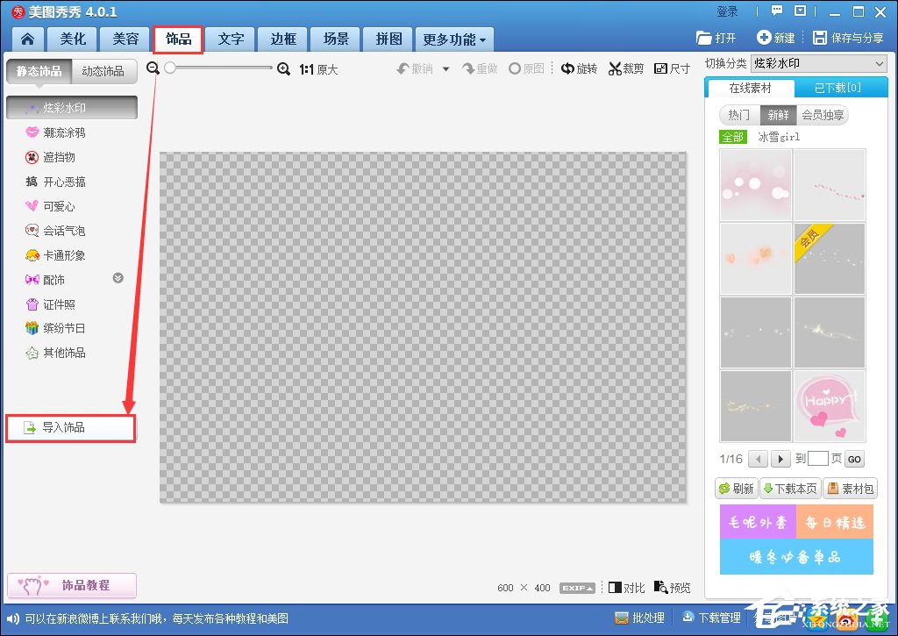898x636 pixels.
Task: Click the 打开 folder button
Action: (x=716, y=38)
